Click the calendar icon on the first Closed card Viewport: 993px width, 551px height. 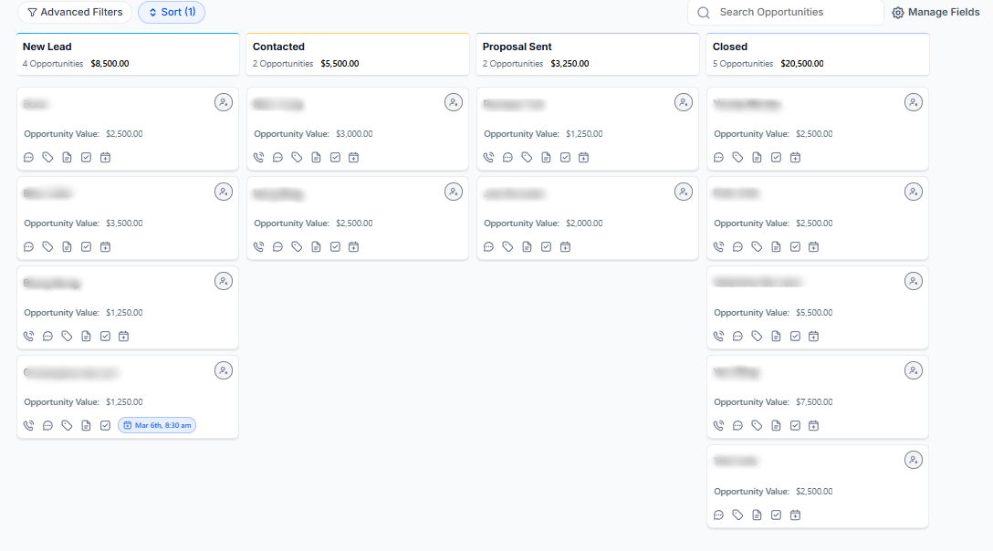(795, 157)
